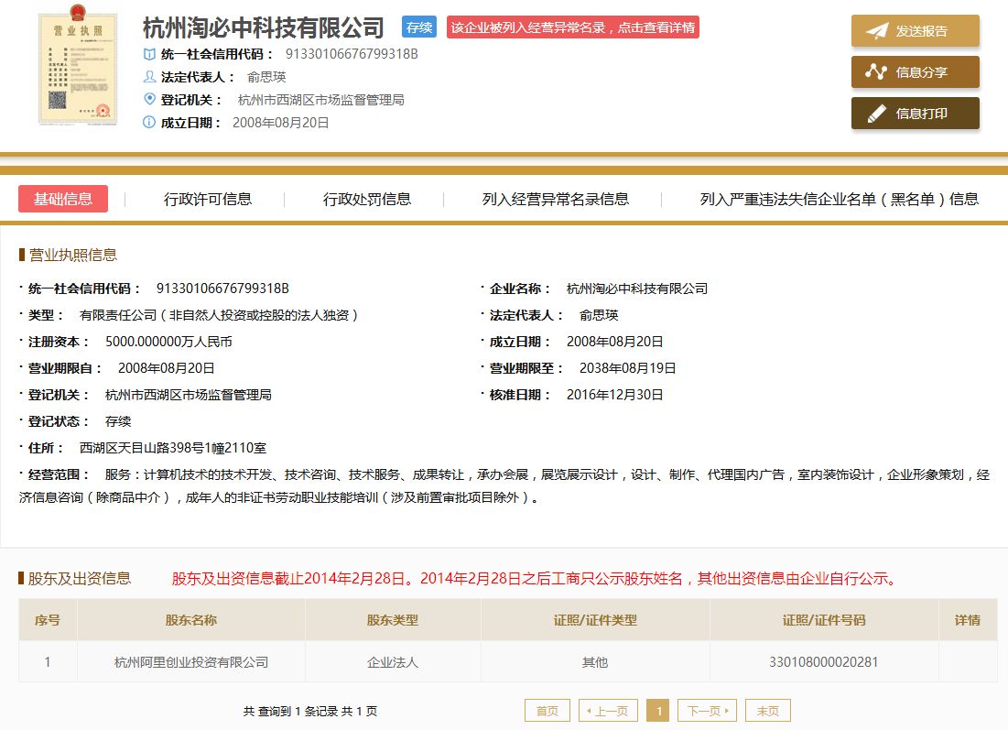Image resolution: width=1008 pixels, height=730 pixels.
Task: Click header credit code 91330106676799318B
Action: 352,54
